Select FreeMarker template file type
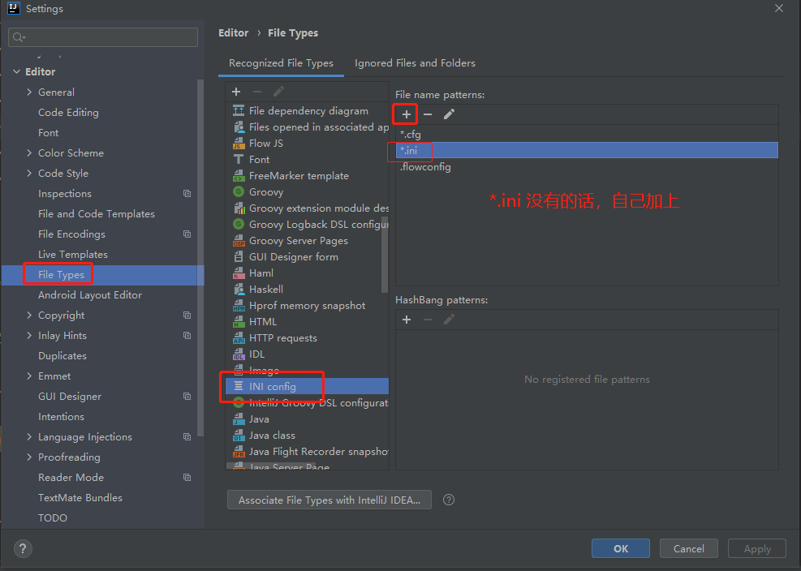Screen dimensions: 801x571 point(307,176)
